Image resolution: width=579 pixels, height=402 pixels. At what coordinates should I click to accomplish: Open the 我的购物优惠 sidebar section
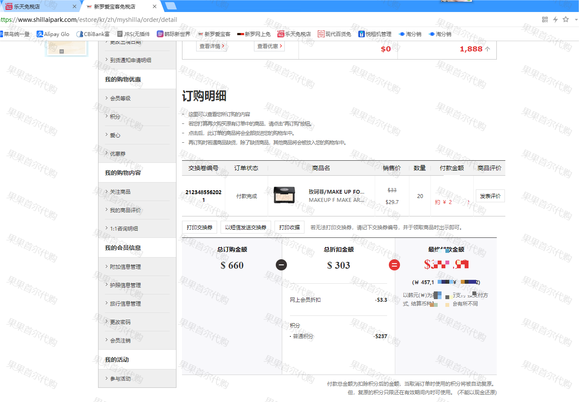point(123,79)
